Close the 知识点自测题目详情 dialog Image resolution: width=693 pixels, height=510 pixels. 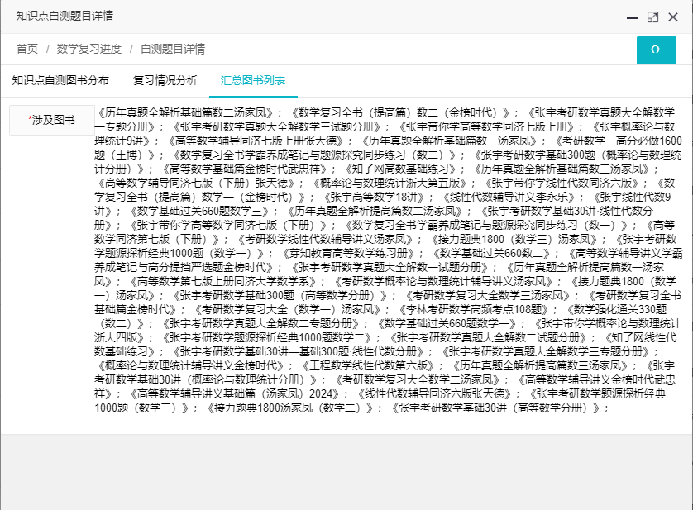tap(673, 17)
